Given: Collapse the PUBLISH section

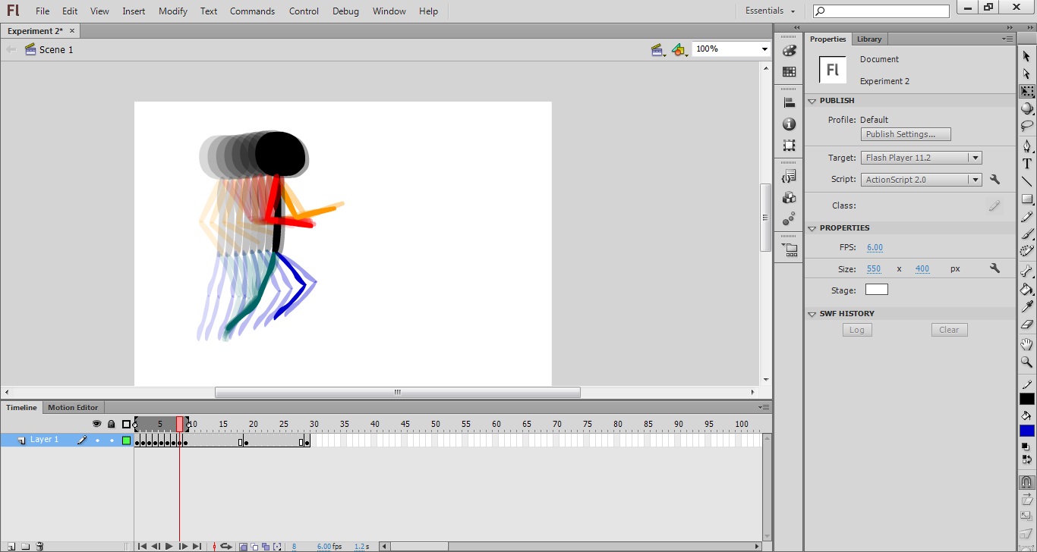Looking at the screenshot, I should tap(812, 100).
